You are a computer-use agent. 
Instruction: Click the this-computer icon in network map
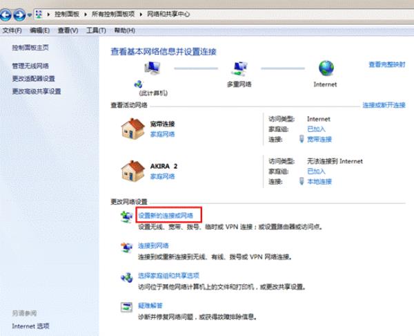[152, 68]
